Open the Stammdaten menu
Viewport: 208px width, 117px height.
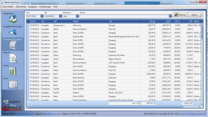tap(8, 7)
